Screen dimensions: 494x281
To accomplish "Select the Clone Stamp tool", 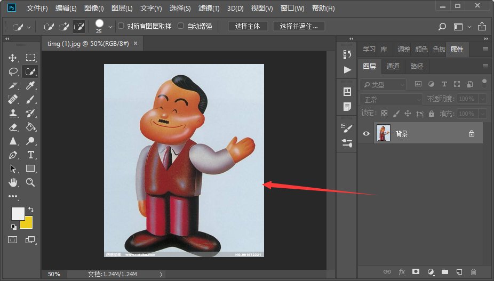I will [x=13, y=113].
